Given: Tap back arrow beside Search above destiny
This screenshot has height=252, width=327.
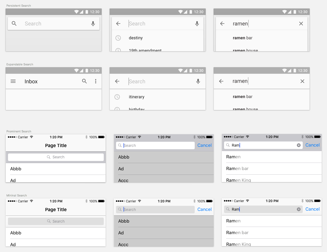Looking at the screenshot, I should (118, 23).
